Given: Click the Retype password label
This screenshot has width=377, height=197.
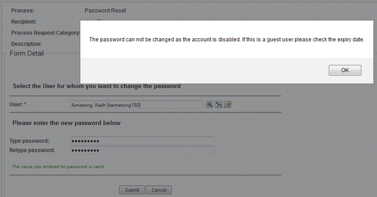Looking at the screenshot, I should [32, 150].
